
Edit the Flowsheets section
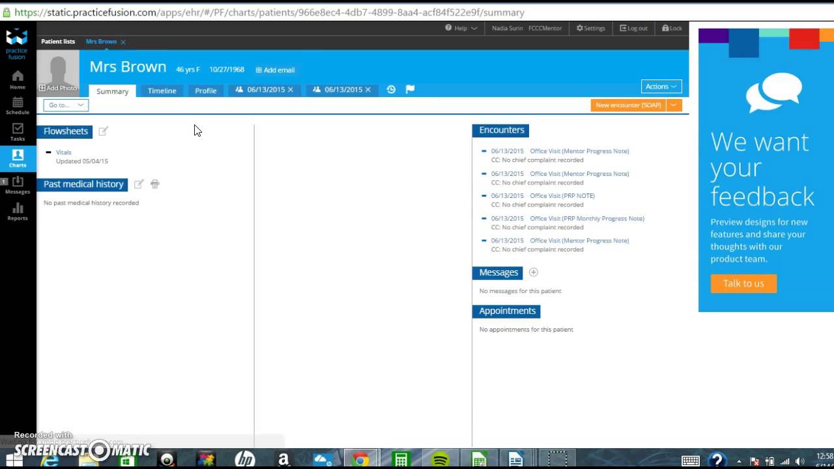103,132
